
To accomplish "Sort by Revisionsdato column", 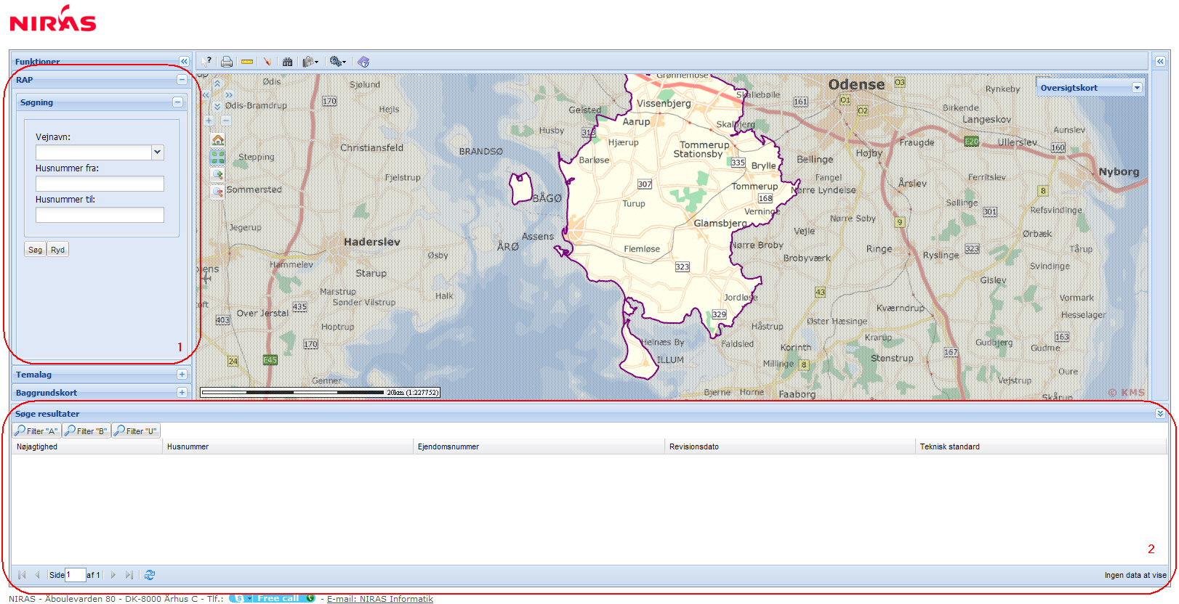I will click(790, 447).
